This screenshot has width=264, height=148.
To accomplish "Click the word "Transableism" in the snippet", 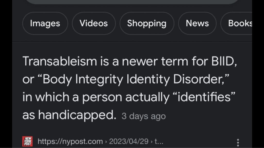I will click(60, 61).
